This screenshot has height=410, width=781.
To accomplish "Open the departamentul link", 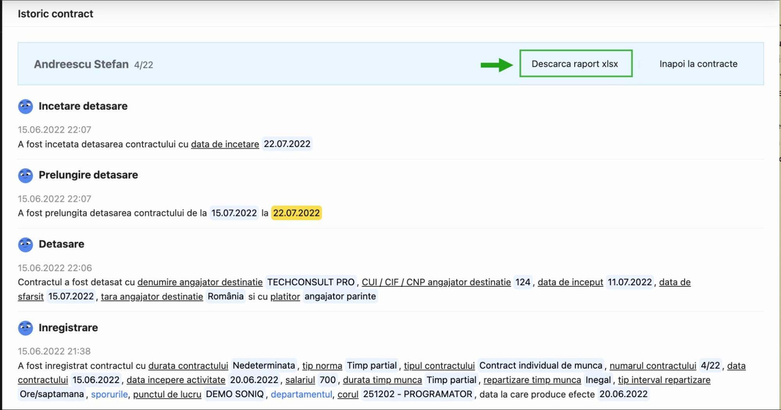I will pyautogui.click(x=301, y=394).
